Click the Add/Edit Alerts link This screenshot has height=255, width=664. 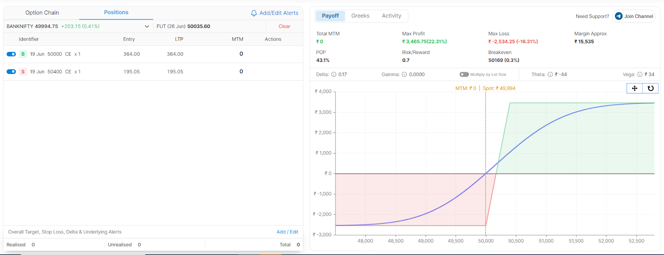(x=279, y=13)
